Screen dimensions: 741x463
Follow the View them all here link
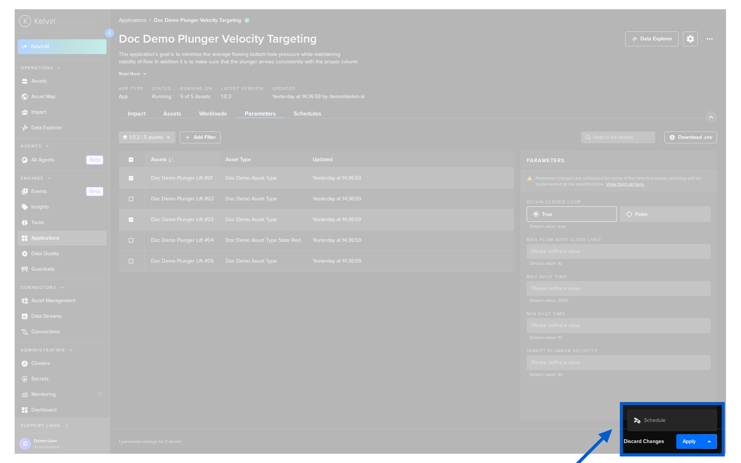coord(625,184)
